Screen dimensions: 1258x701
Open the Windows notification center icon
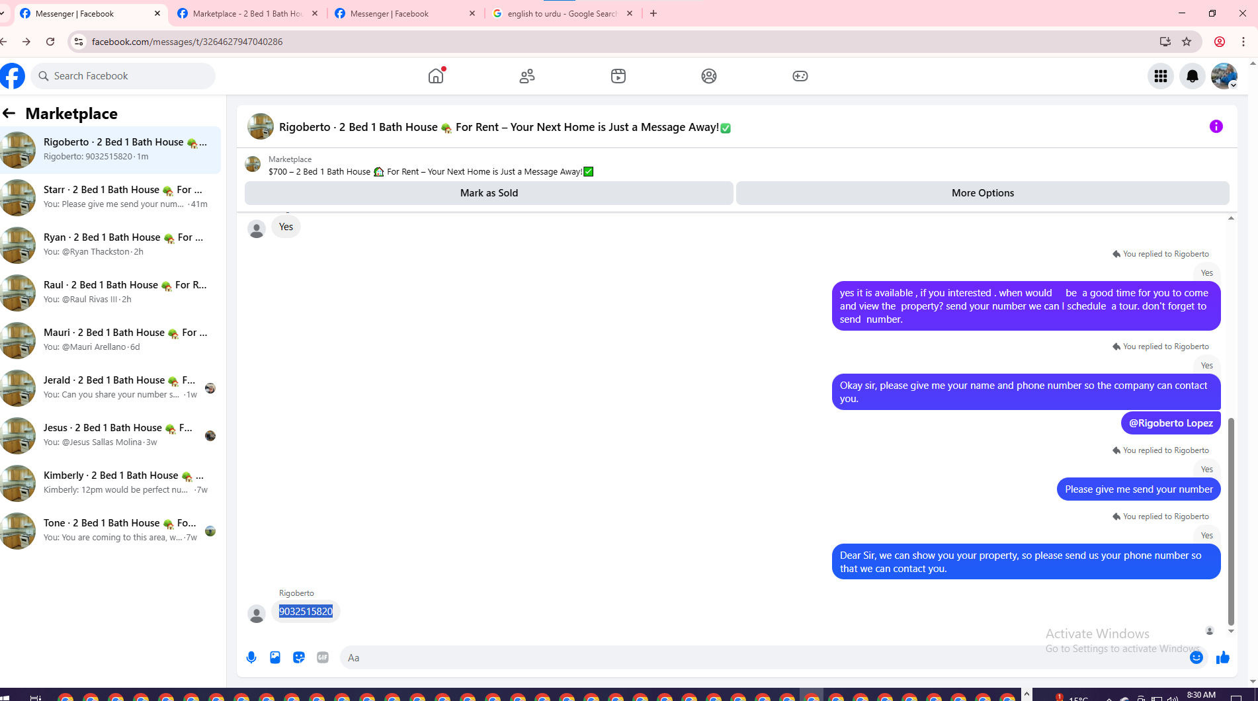[1236, 697]
